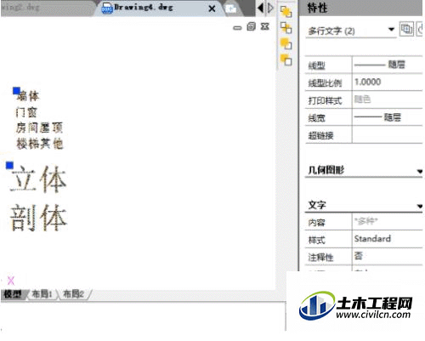The width and height of the screenshot is (425, 341).
Task: Click the 特性 panel title
Action: [317, 8]
